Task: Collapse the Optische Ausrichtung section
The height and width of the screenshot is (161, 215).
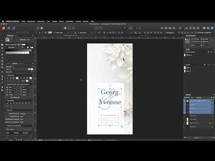Action: point(6,126)
